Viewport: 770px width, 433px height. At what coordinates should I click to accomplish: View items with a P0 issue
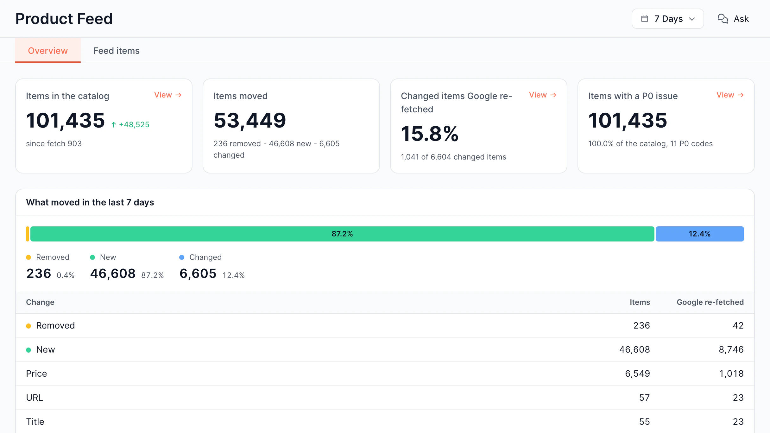pos(730,95)
